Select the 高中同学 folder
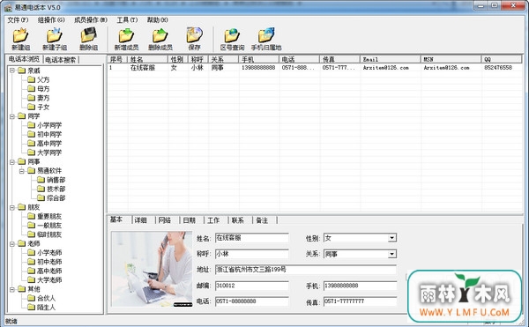 coord(45,144)
